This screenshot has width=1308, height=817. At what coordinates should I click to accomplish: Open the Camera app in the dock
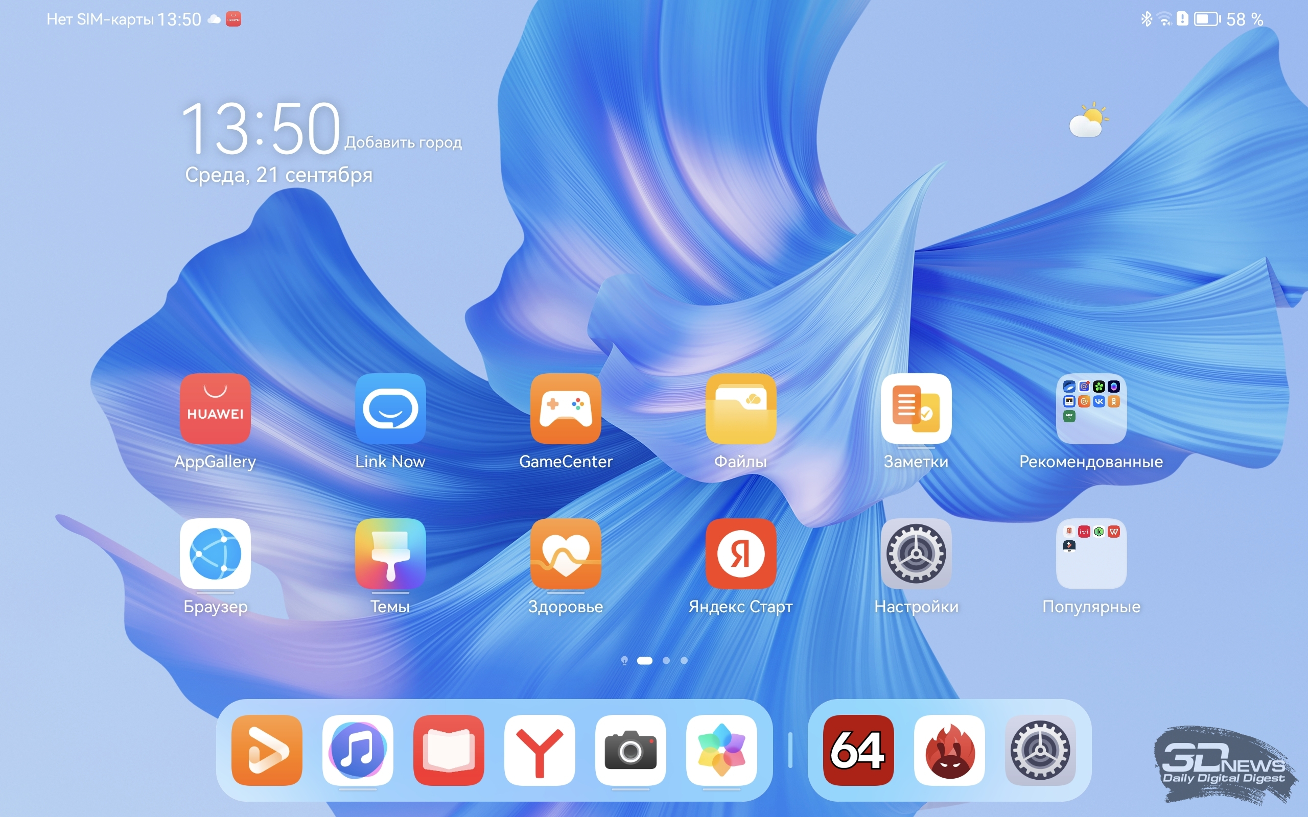click(x=630, y=750)
